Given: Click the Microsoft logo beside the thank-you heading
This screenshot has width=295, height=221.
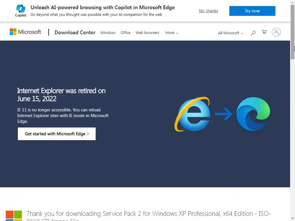Looking at the screenshot, I should click(x=14, y=216).
